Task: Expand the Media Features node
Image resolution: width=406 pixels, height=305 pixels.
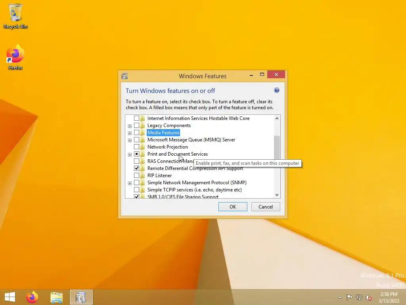Action: [130, 133]
